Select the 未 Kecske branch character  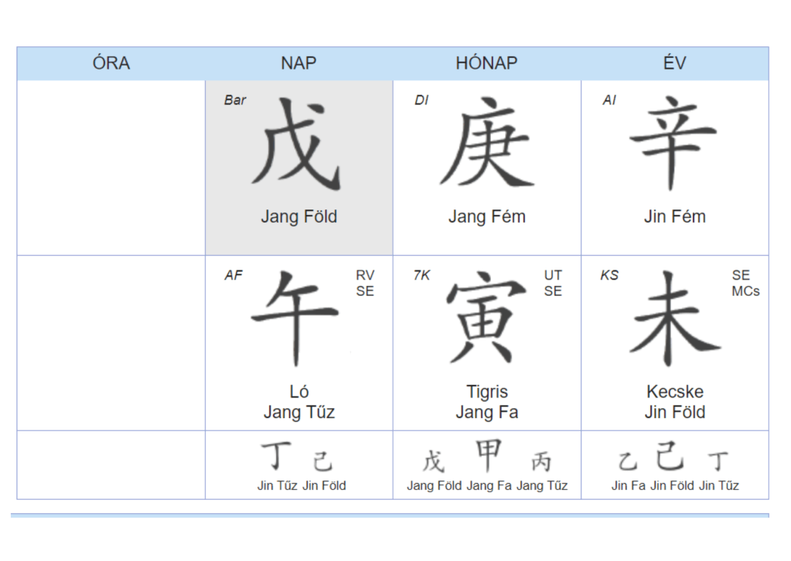click(674, 318)
